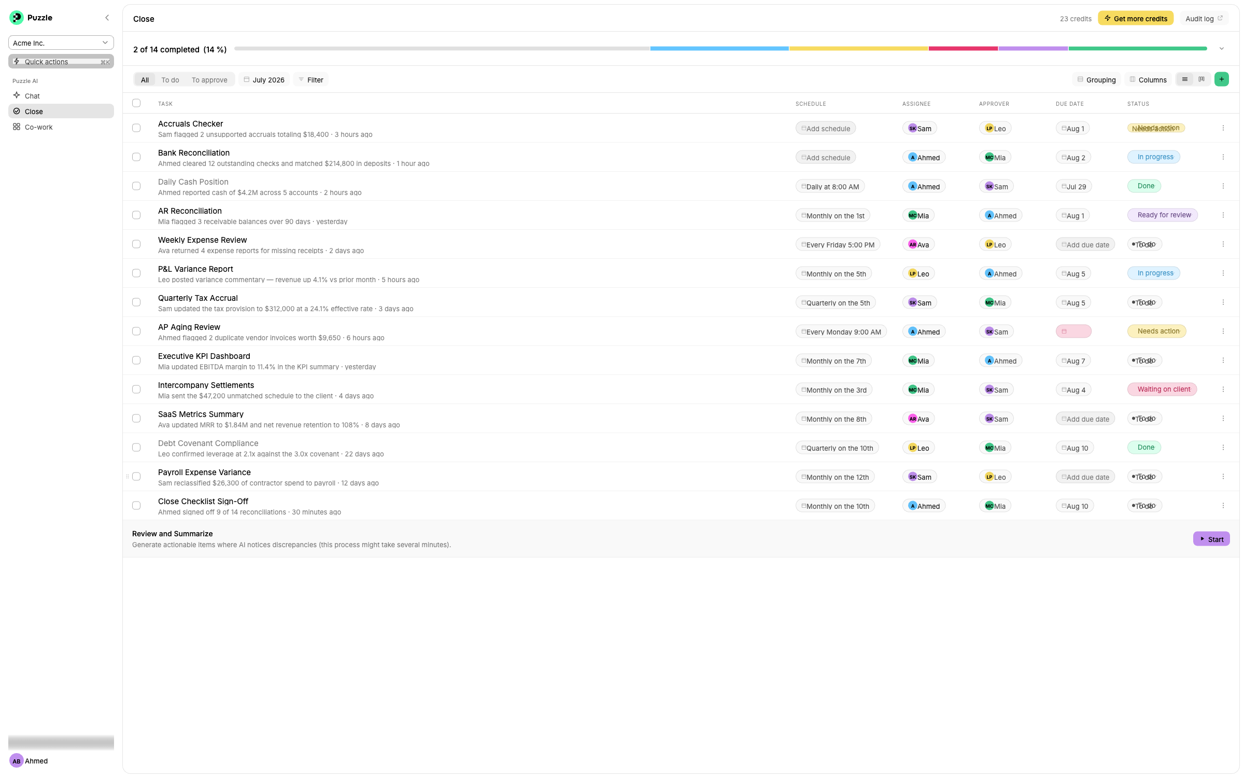Open more options for Accruals Checker row
The height and width of the screenshot is (778, 1244).
[x=1223, y=128]
